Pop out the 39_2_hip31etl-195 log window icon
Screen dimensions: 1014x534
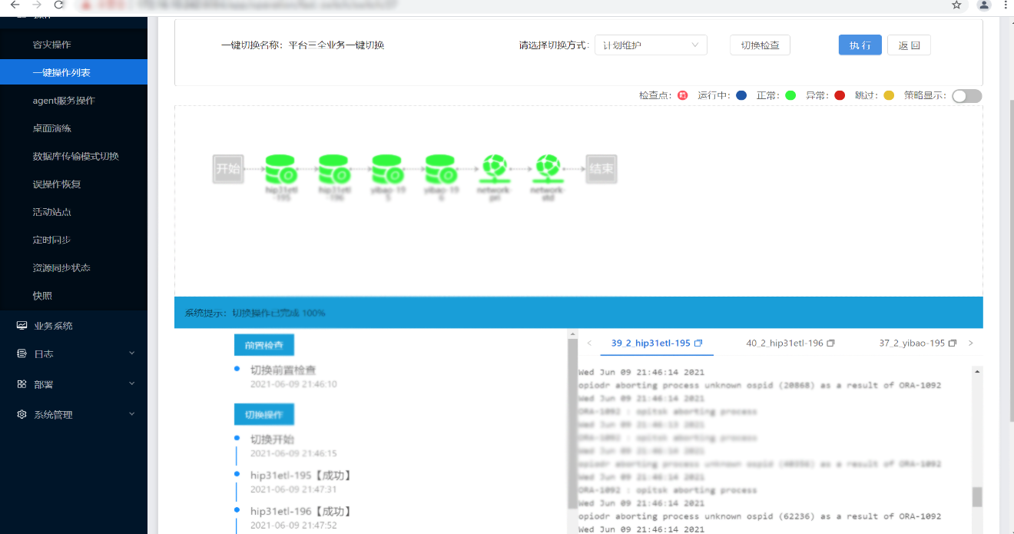click(x=698, y=343)
